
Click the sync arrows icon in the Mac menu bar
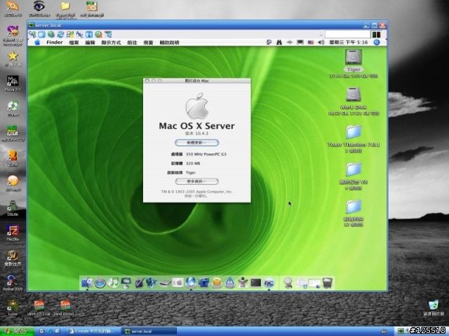tap(290, 42)
